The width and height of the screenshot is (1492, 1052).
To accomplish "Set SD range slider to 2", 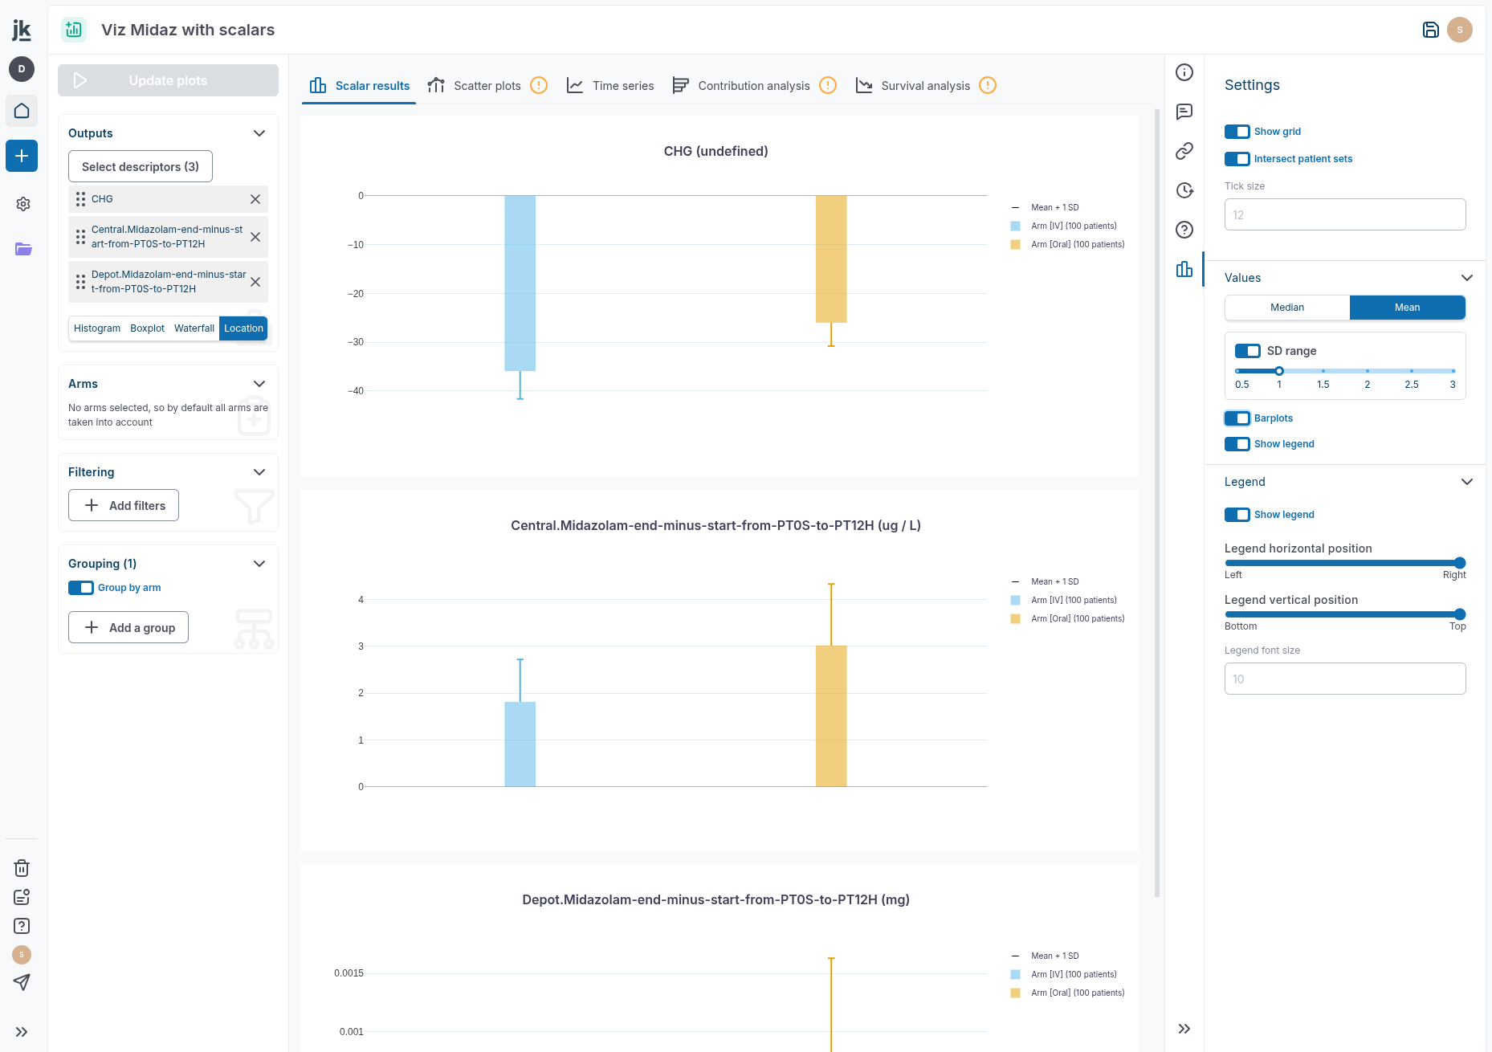I will (x=1368, y=371).
